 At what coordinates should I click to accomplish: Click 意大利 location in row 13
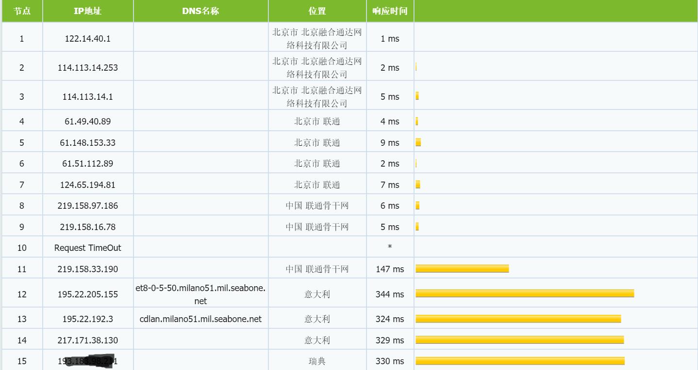click(317, 319)
